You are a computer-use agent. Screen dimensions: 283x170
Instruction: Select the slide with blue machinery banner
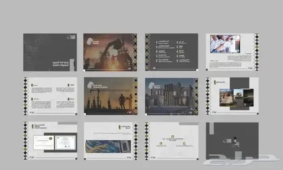111,141
